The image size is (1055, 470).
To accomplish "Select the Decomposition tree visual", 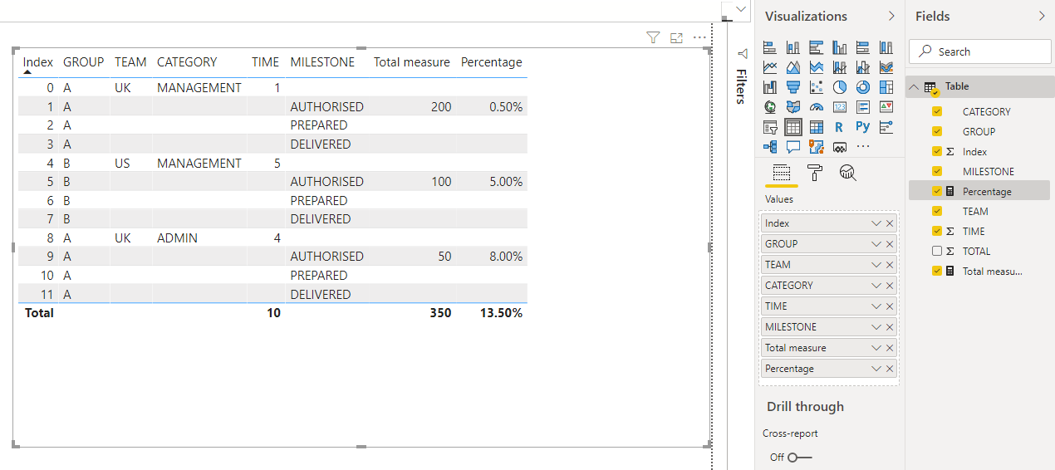I will 769,147.
